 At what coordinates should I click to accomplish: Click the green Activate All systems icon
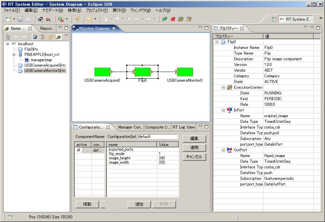[165, 19]
